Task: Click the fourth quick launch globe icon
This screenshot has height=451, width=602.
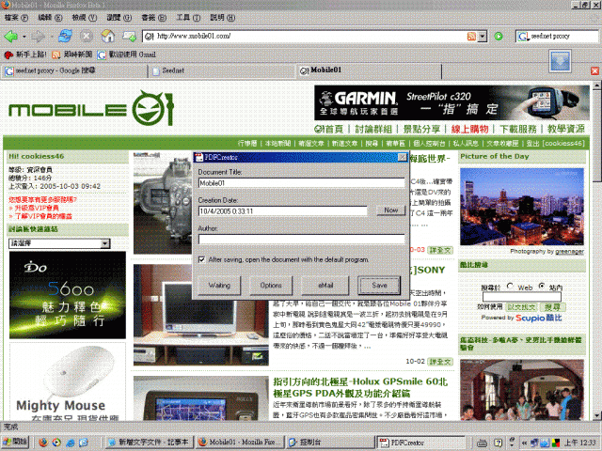Action: click(x=84, y=443)
